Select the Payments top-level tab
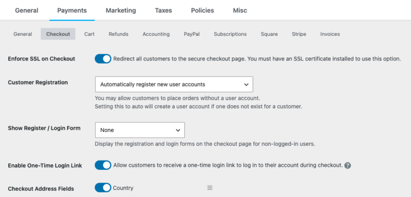This screenshot has height=197, width=411. pyautogui.click(x=72, y=10)
